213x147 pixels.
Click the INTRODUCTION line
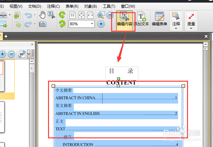click(120, 144)
